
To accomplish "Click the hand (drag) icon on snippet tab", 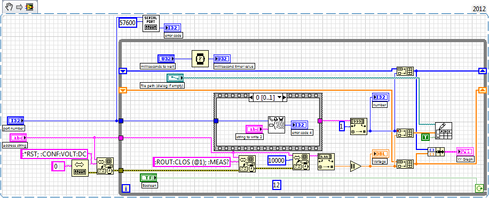I will pyautogui.click(x=9, y=6).
